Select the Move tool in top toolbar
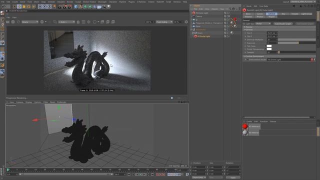The width and height of the screenshot is (320, 180). [x=19, y=6]
